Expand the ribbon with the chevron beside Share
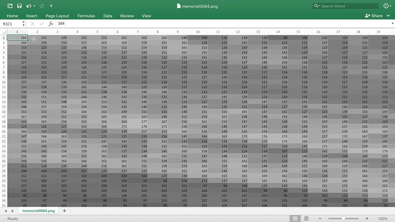The image size is (395, 222). pos(387,16)
